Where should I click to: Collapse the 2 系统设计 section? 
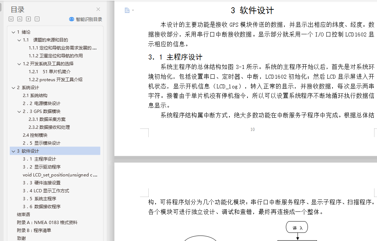pyautogui.click(x=13, y=88)
